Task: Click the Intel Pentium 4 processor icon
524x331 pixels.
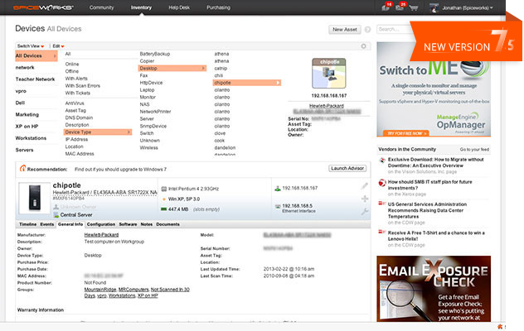Action: point(164,189)
